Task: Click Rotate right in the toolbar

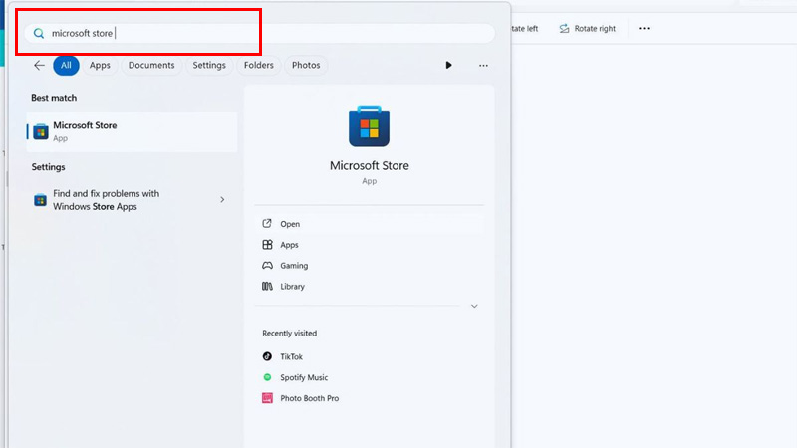Action: [x=586, y=28]
